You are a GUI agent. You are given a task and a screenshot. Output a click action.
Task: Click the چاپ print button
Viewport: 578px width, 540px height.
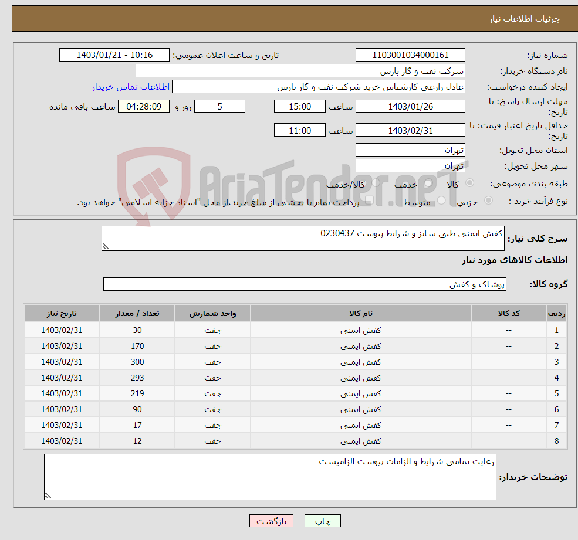[323, 521]
